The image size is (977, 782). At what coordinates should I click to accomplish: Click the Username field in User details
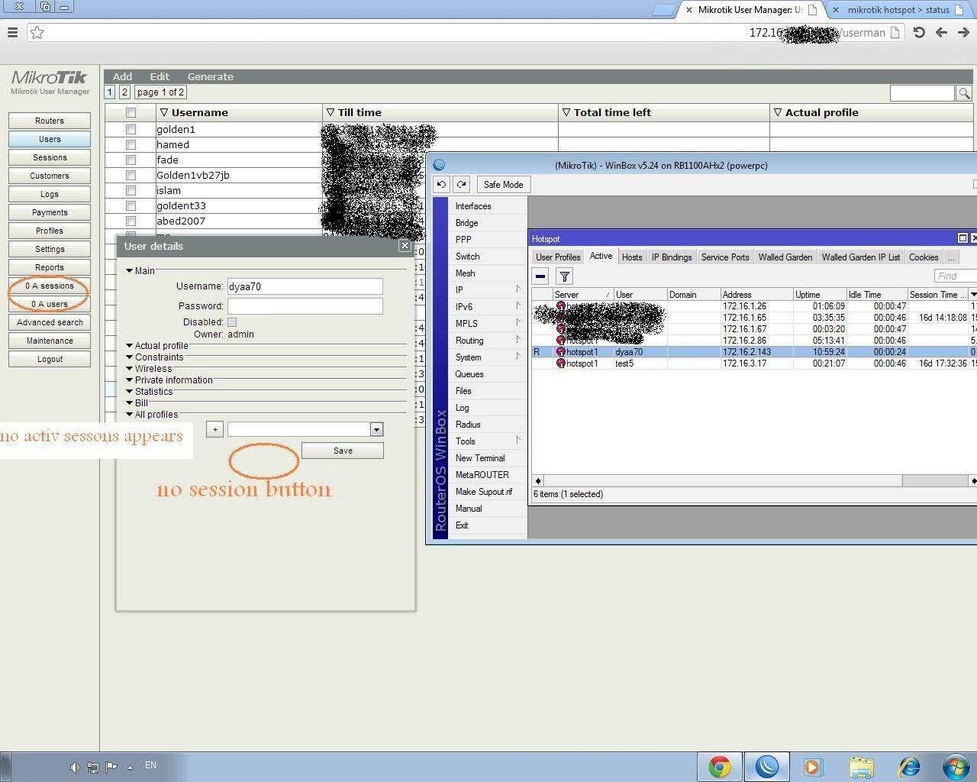[305, 286]
